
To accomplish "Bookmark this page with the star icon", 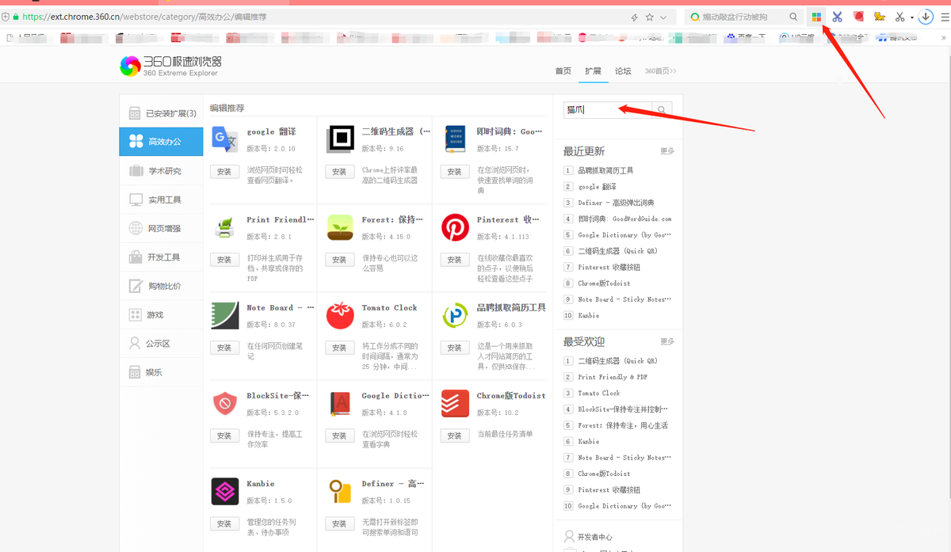I will point(650,17).
